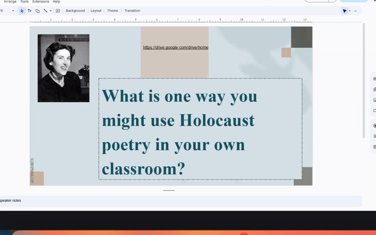This screenshot has height=235, width=376.
Task: Click the topmost notes icon in the side panel
Action: (374, 78)
